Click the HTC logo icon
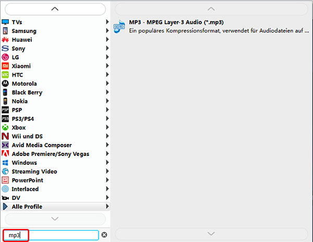313x242 pixels. point(5,75)
